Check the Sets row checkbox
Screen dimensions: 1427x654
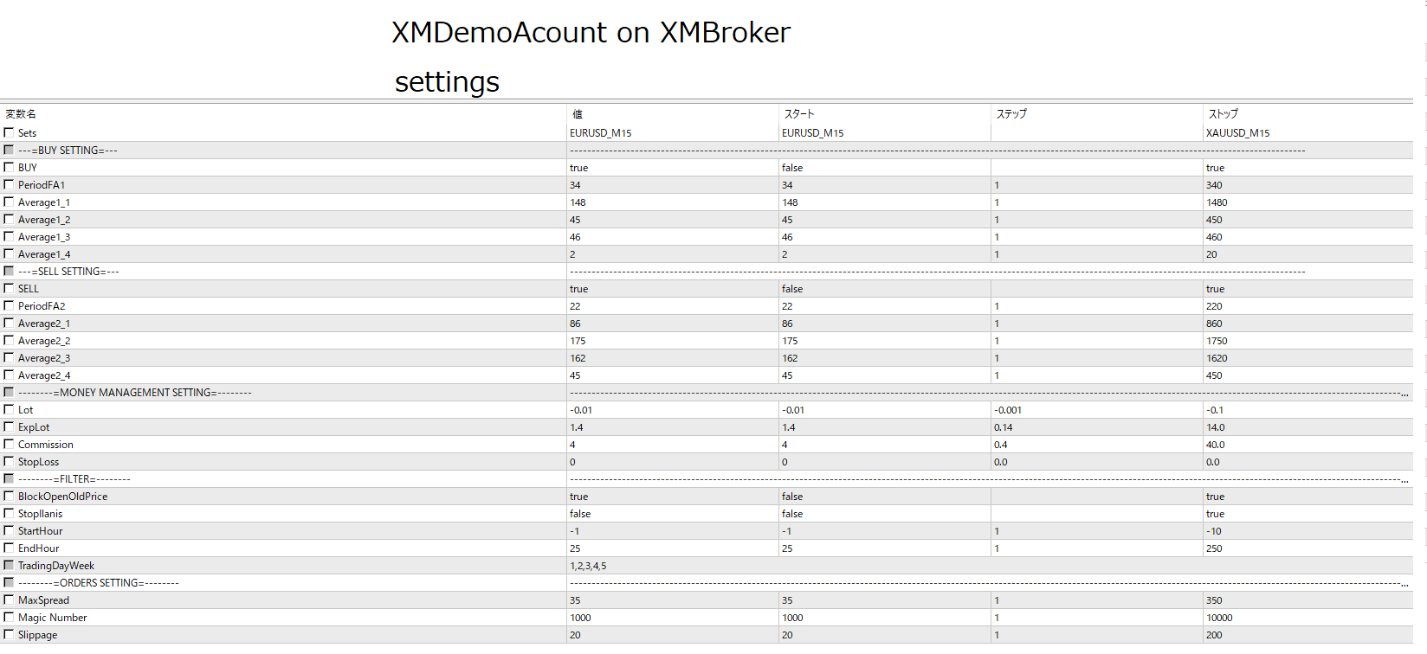[x=9, y=132]
